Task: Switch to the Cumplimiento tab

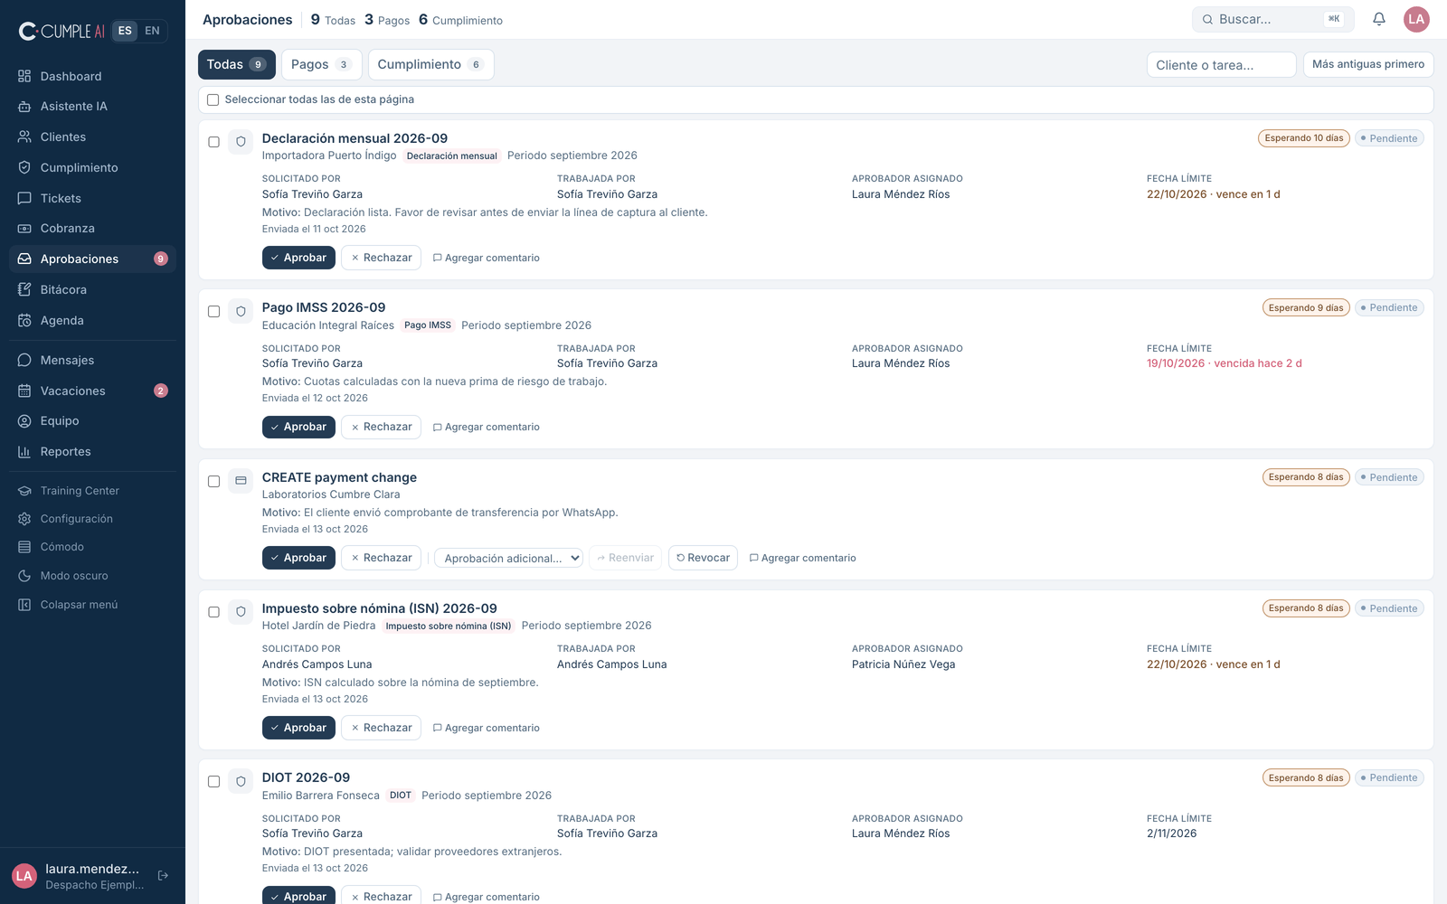Action: click(431, 64)
